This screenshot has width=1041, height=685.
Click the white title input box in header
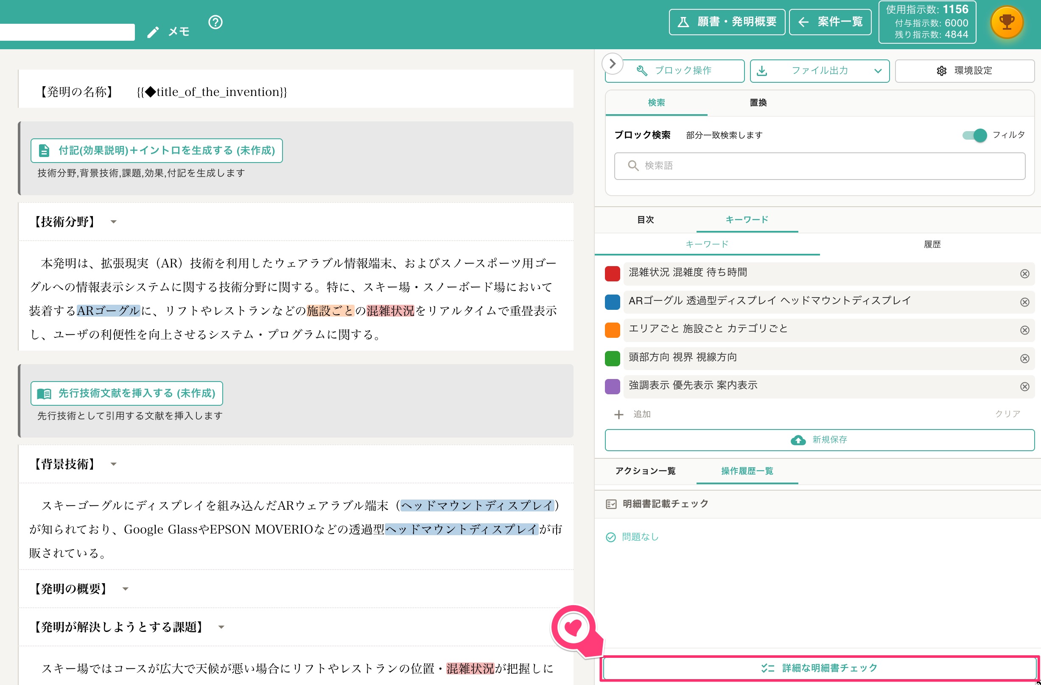point(67,32)
